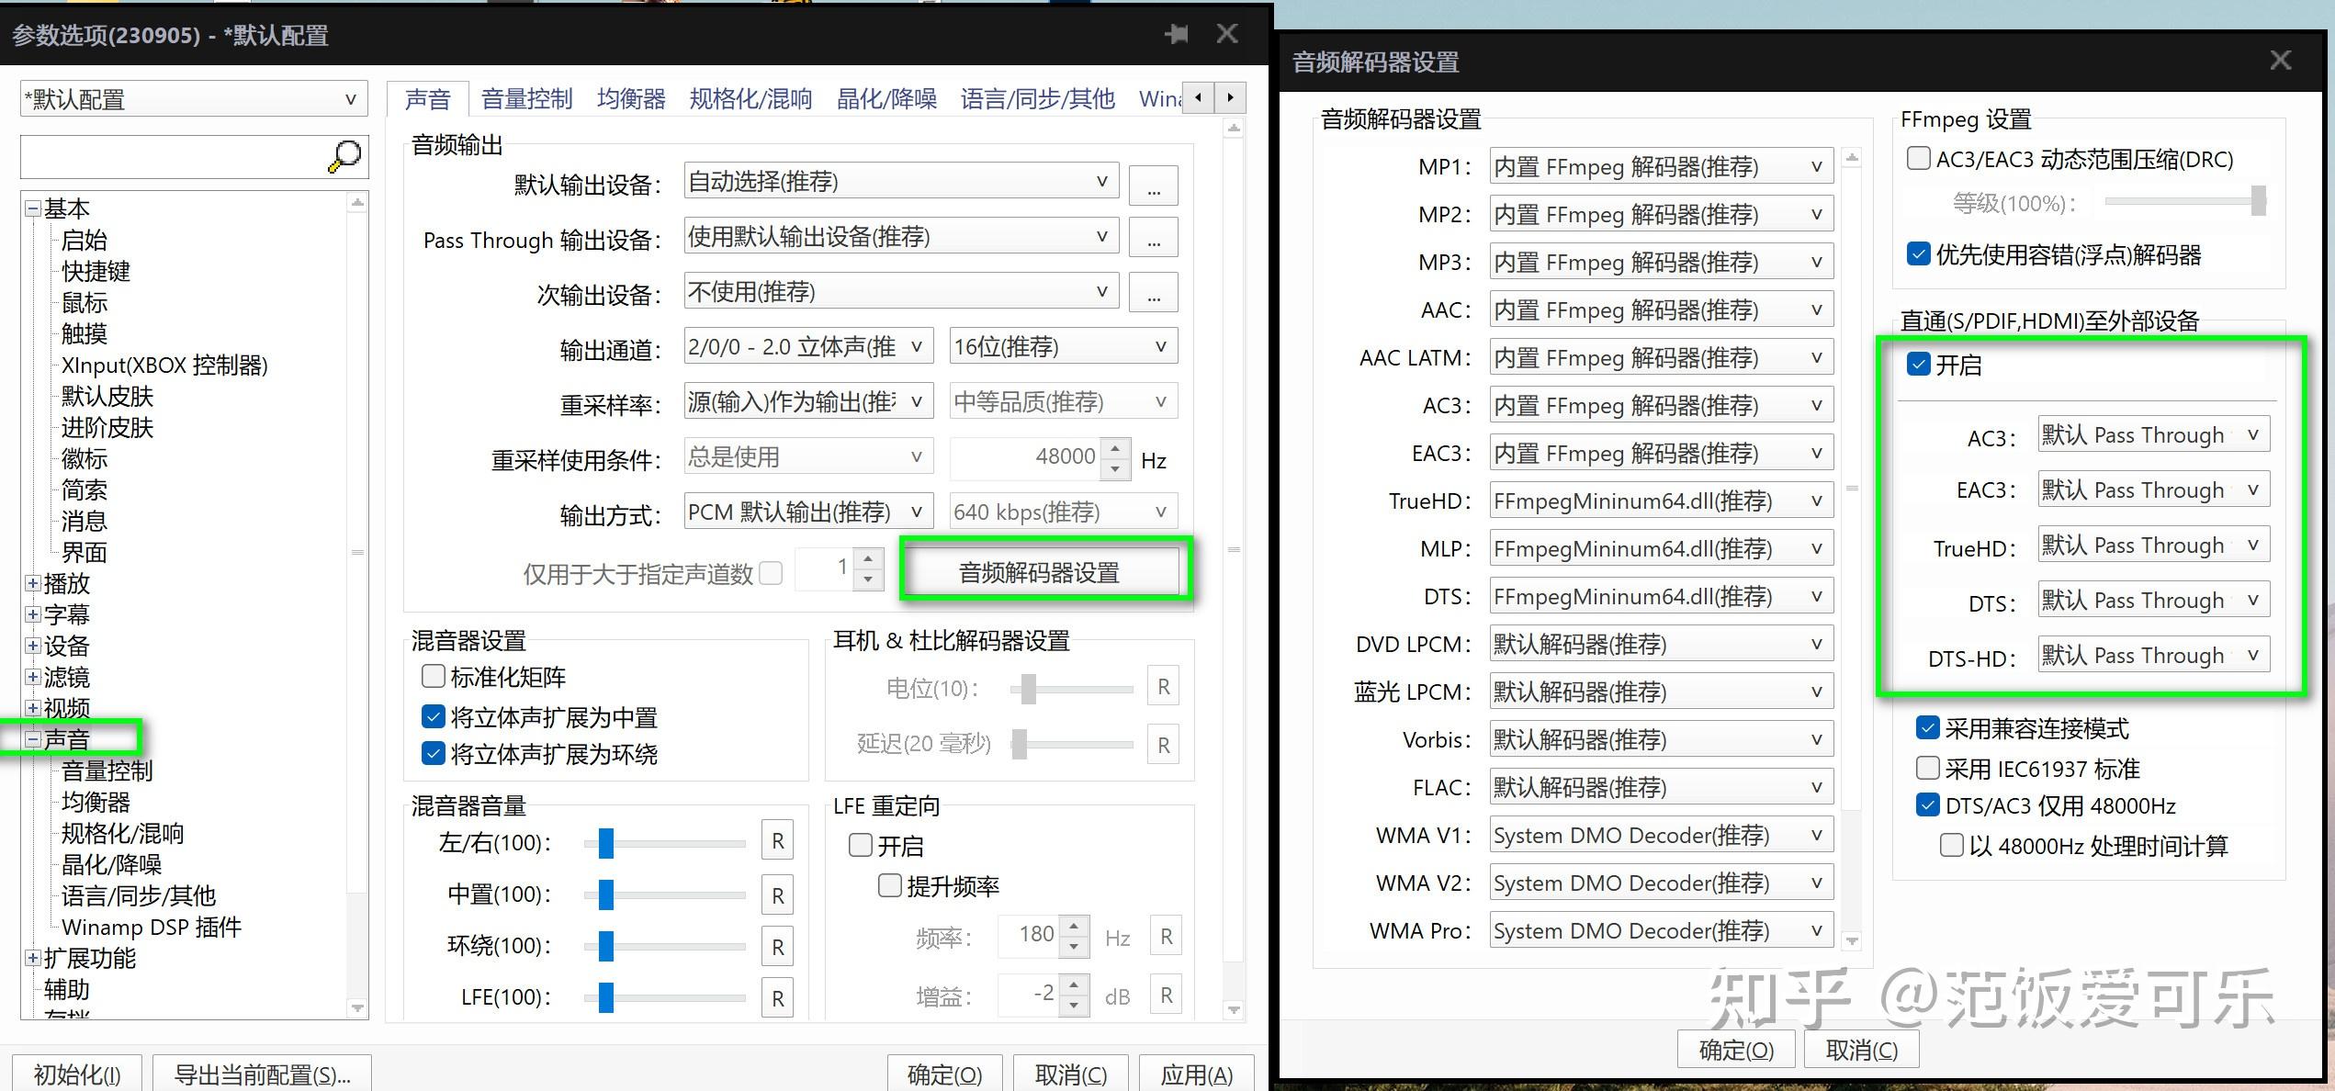
Task: Enable the 标准化矩阵 checkbox
Action: [x=433, y=677]
